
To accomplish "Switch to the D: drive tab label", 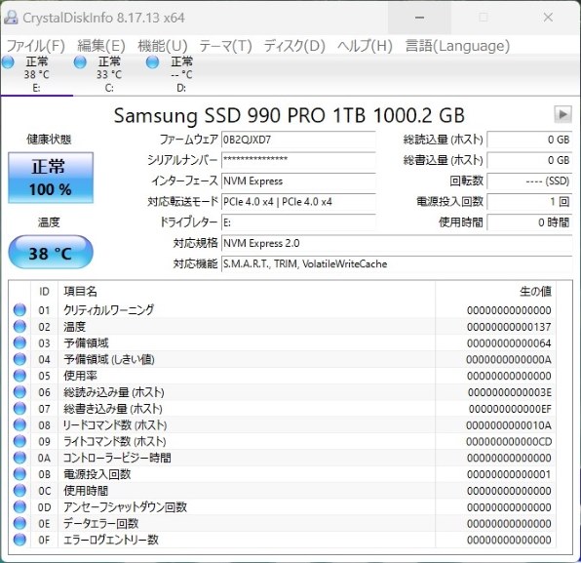I will (181, 88).
